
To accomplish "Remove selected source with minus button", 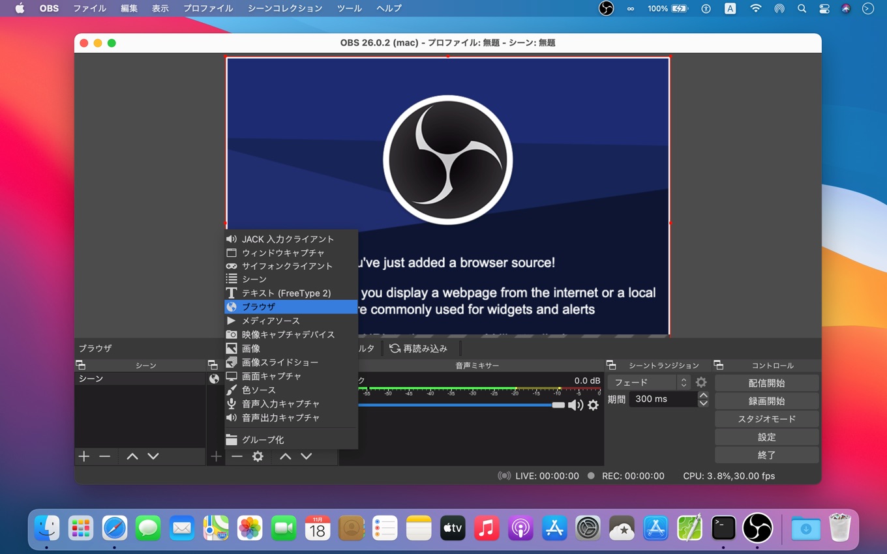I will [x=237, y=456].
